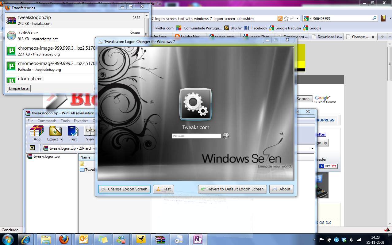Click the arrow beside the Password field
The image size is (392, 245).
pyautogui.click(x=226, y=136)
